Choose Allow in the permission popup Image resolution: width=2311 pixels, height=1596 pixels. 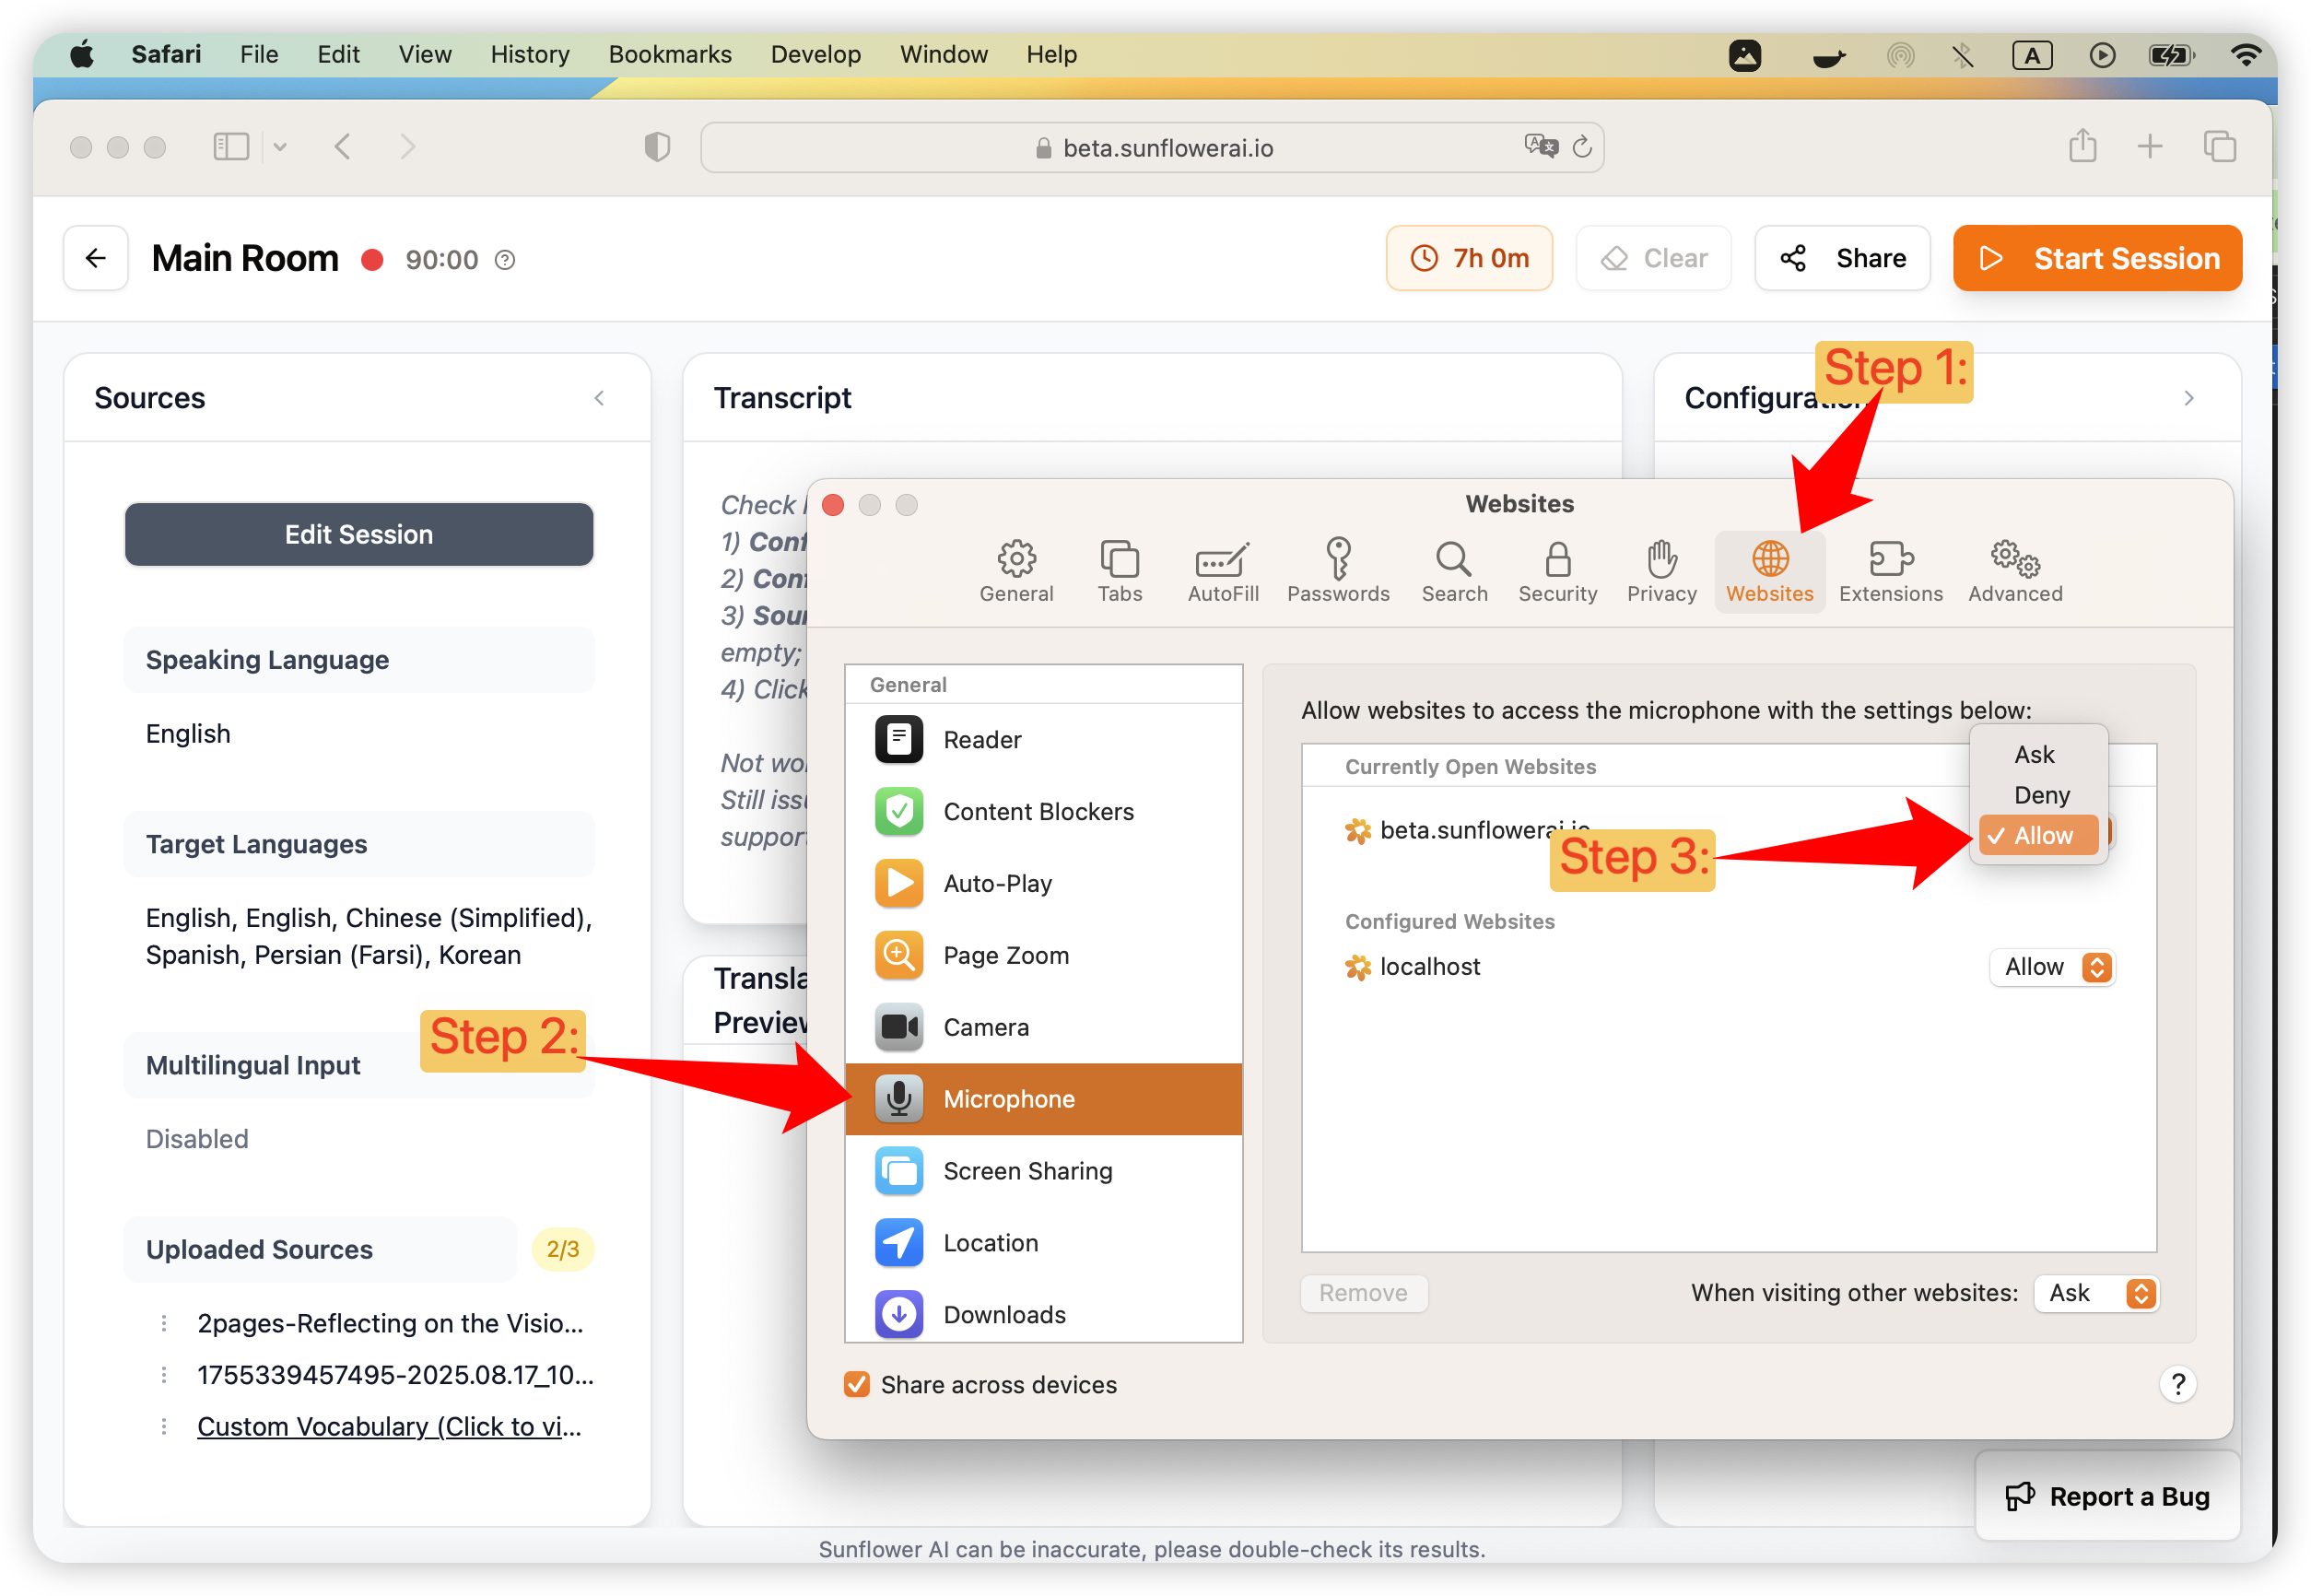coord(2037,835)
